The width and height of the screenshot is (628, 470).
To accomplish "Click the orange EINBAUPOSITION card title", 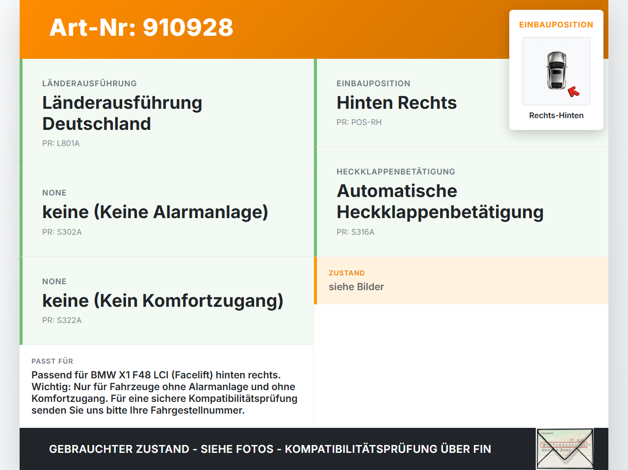I will (x=556, y=25).
